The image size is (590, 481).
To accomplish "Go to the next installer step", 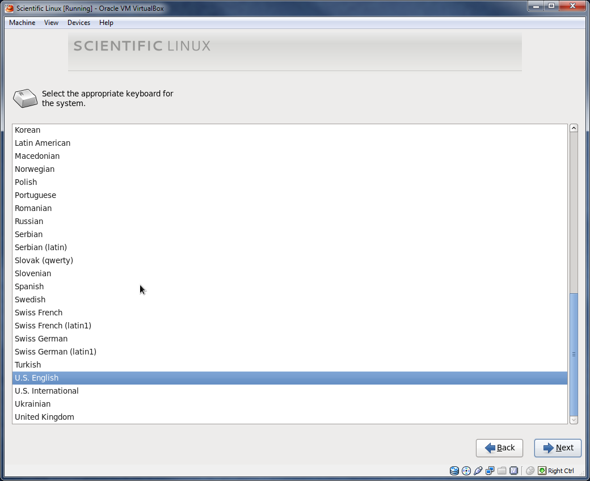I will [x=558, y=448].
